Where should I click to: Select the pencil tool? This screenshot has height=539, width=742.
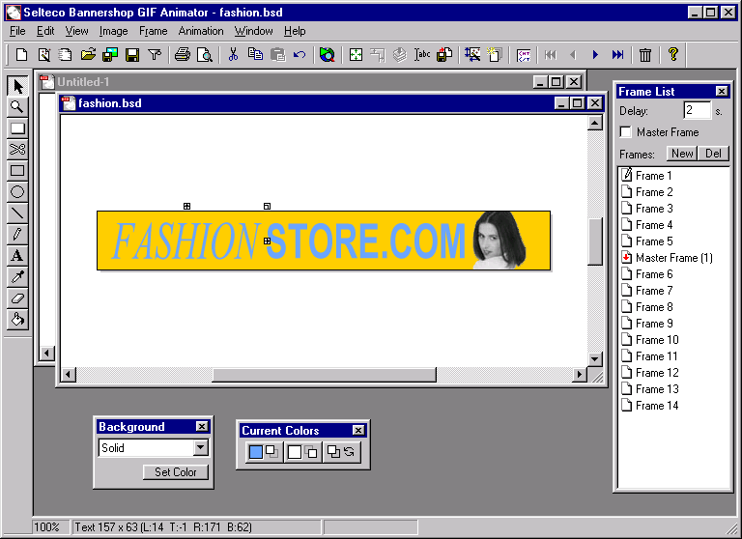pyautogui.click(x=17, y=235)
